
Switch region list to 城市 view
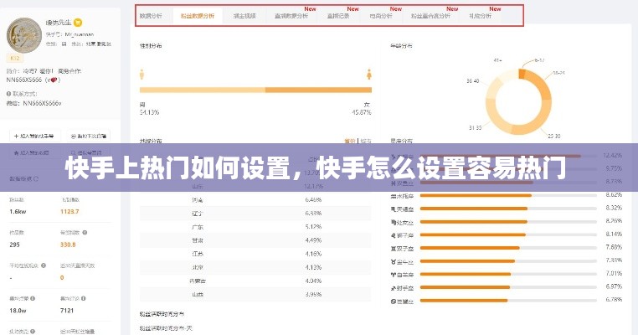[x=365, y=142]
